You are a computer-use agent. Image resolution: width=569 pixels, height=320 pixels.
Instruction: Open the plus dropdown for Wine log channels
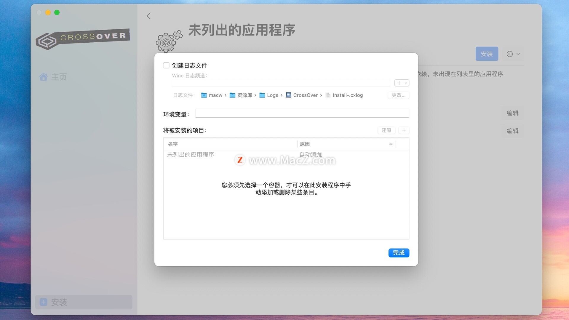pos(402,83)
